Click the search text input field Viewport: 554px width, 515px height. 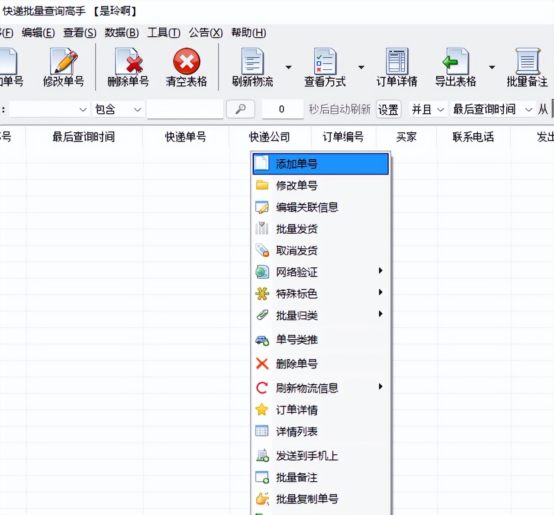[x=185, y=109]
